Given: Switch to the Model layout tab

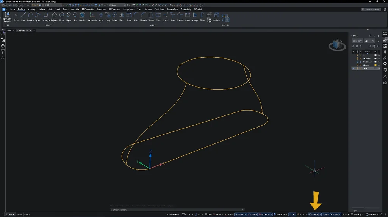Looking at the screenshot, I should 10,214.
